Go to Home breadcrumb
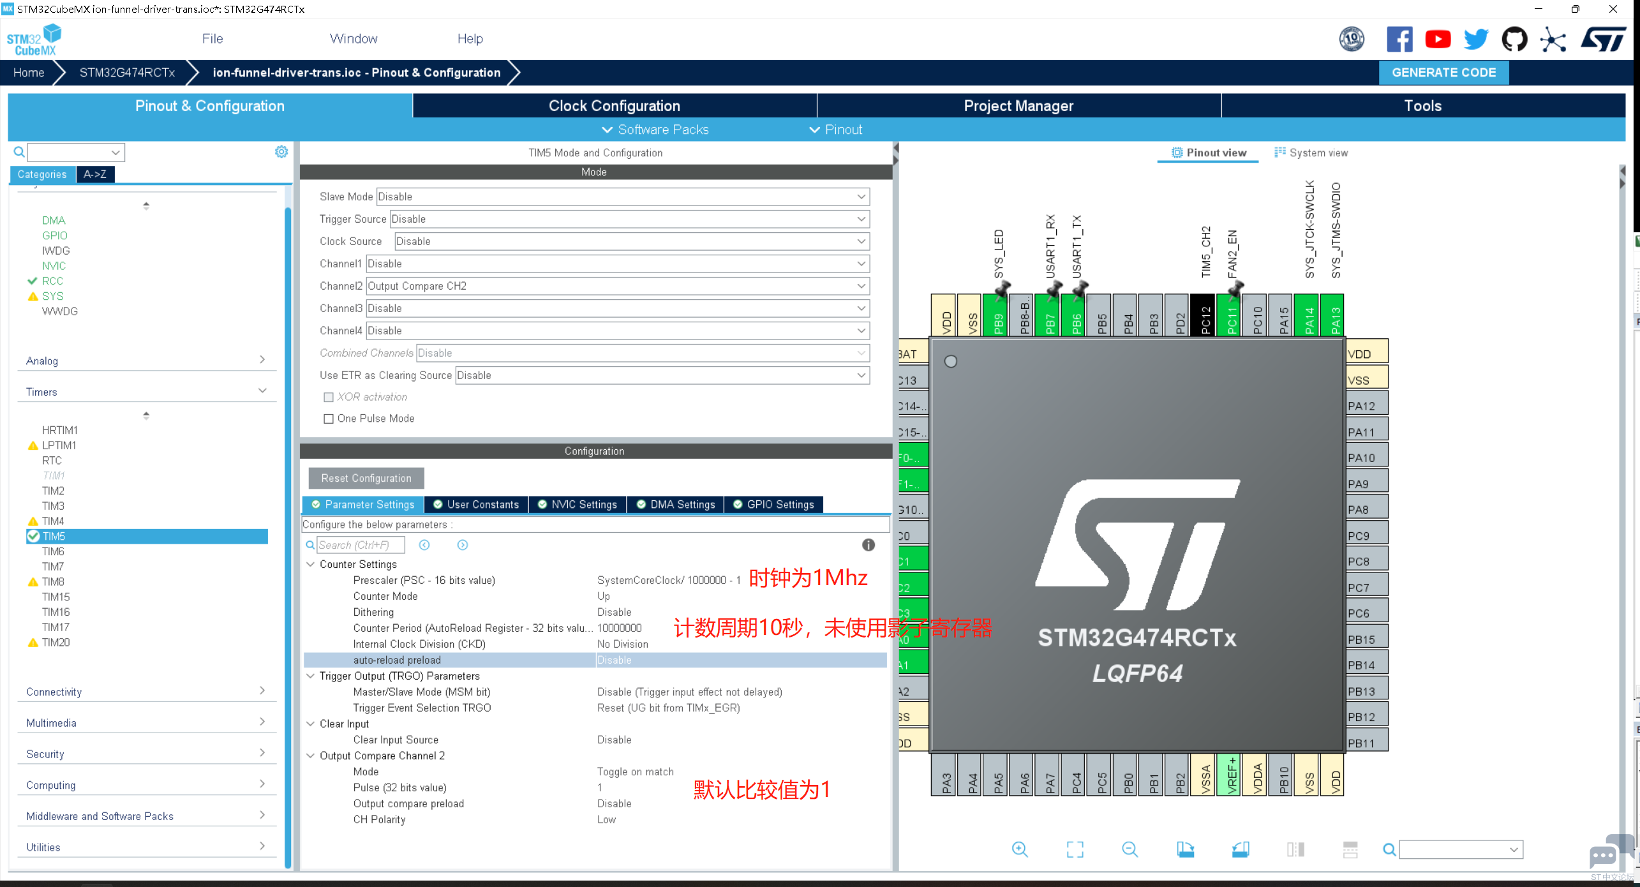Viewport: 1640px width, 887px height. pyautogui.click(x=29, y=73)
